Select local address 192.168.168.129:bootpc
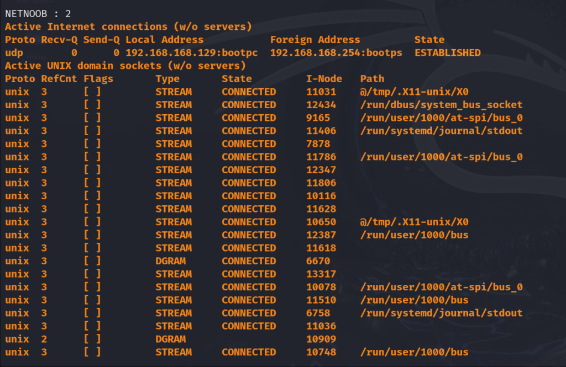The width and height of the screenshot is (566, 367). click(x=192, y=53)
